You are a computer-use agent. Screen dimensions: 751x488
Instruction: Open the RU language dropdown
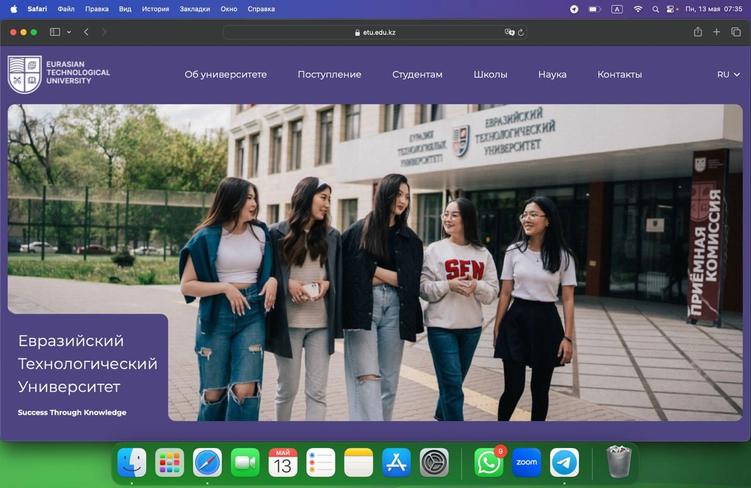click(x=729, y=74)
